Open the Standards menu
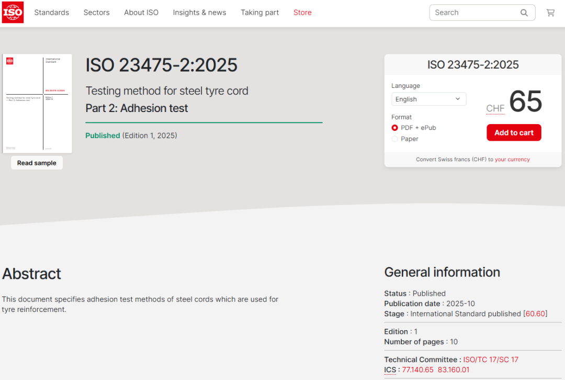Viewport: 565px width, 380px height. click(x=51, y=13)
